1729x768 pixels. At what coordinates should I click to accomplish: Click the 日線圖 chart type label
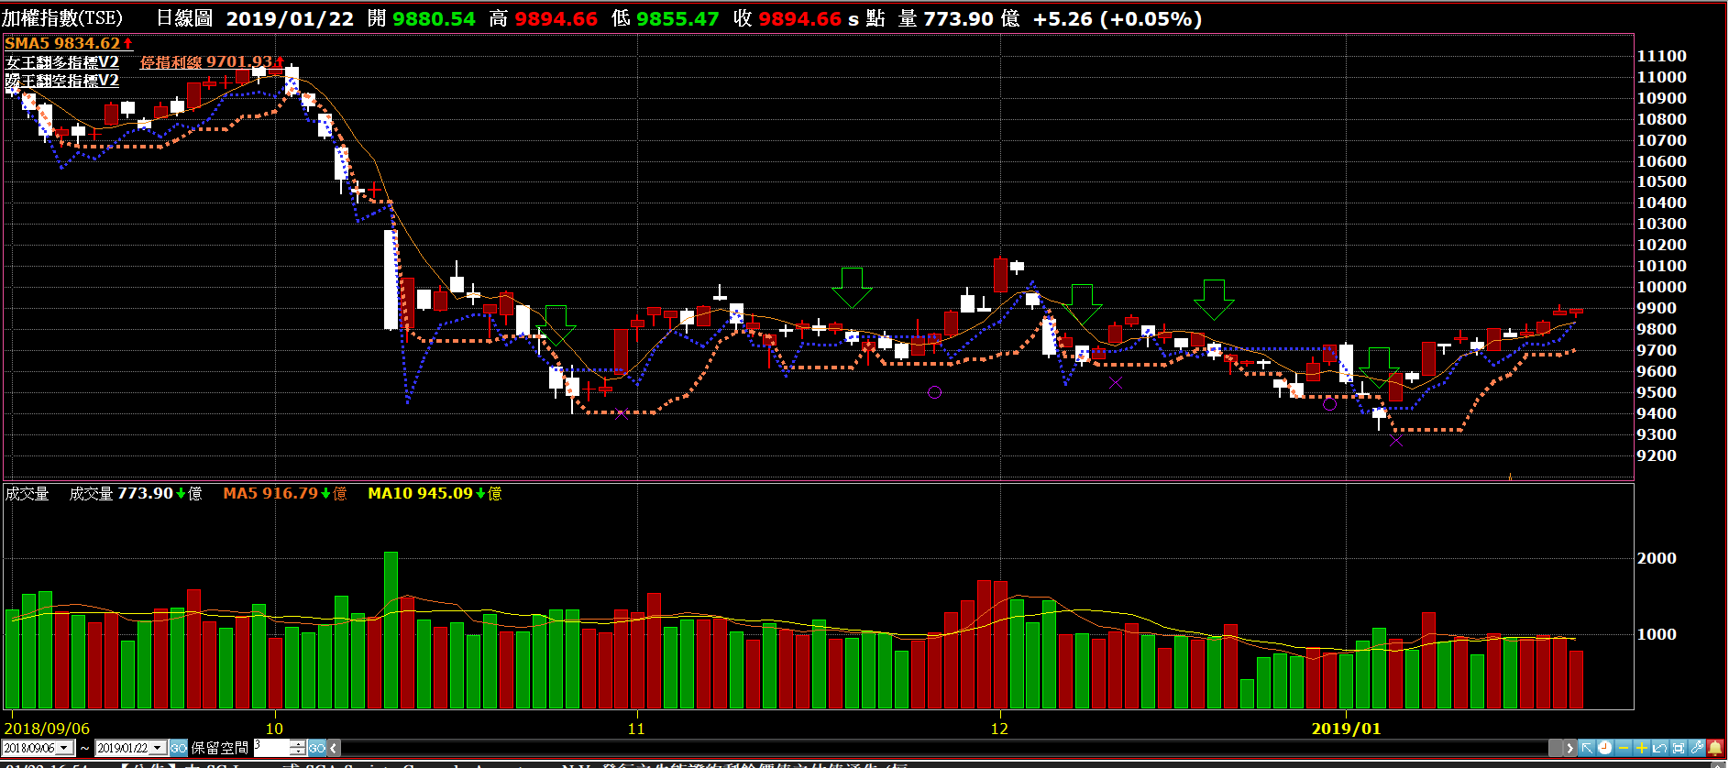(184, 18)
